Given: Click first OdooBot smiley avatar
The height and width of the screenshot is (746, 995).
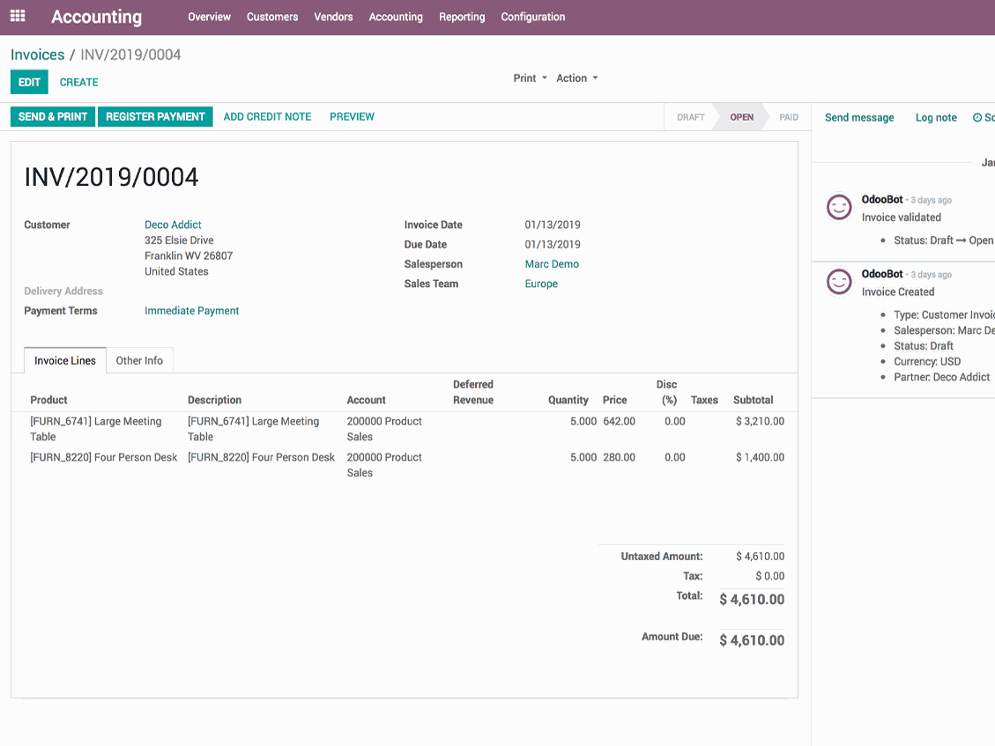Looking at the screenshot, I should [839, 207].
